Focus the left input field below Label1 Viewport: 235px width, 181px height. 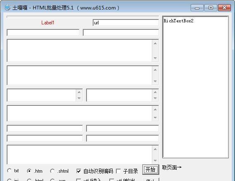point(43,33)
